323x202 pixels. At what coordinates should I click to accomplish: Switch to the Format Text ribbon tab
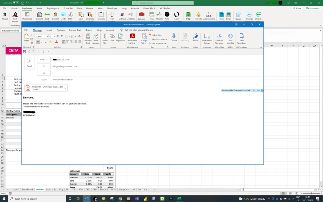(x=75, y=30)
